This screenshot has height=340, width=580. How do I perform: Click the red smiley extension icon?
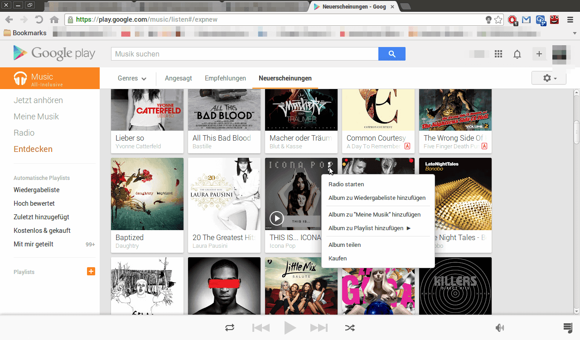[x=554, y=19]
